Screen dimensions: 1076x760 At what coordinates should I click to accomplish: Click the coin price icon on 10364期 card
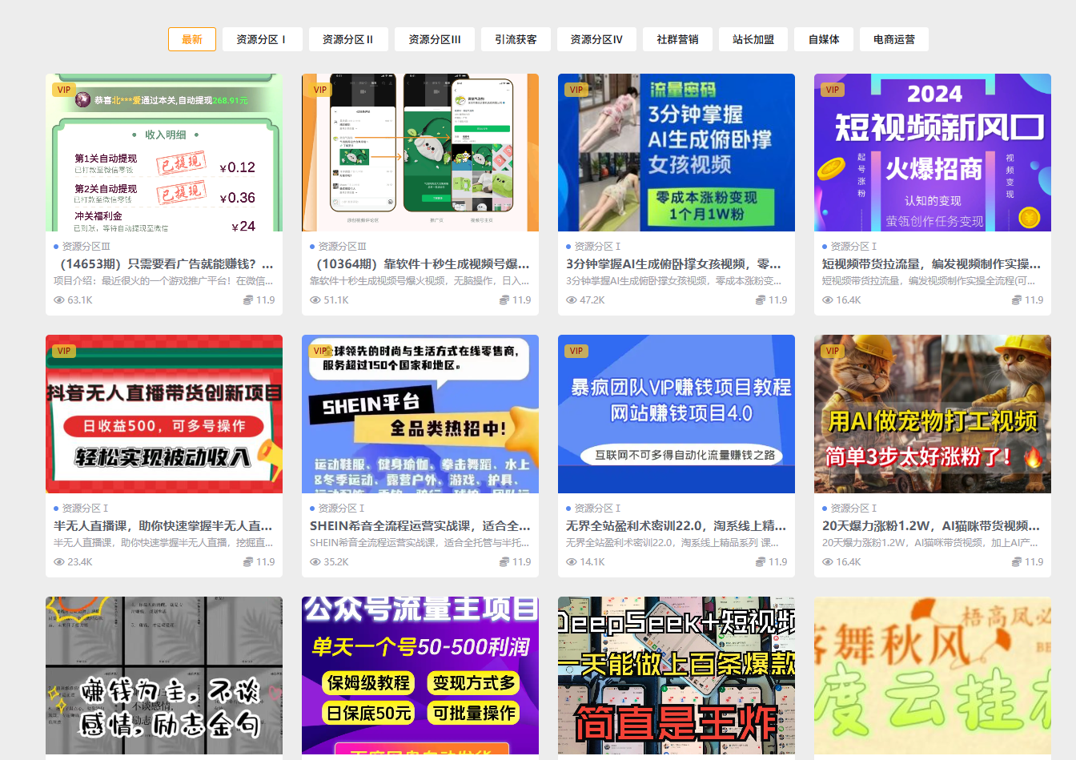tap(504, 300)
